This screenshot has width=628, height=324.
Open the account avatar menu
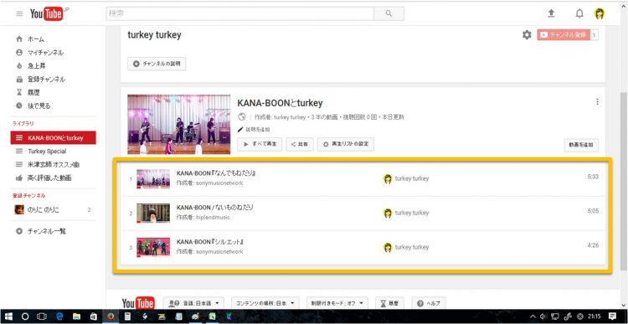(600, 13)
